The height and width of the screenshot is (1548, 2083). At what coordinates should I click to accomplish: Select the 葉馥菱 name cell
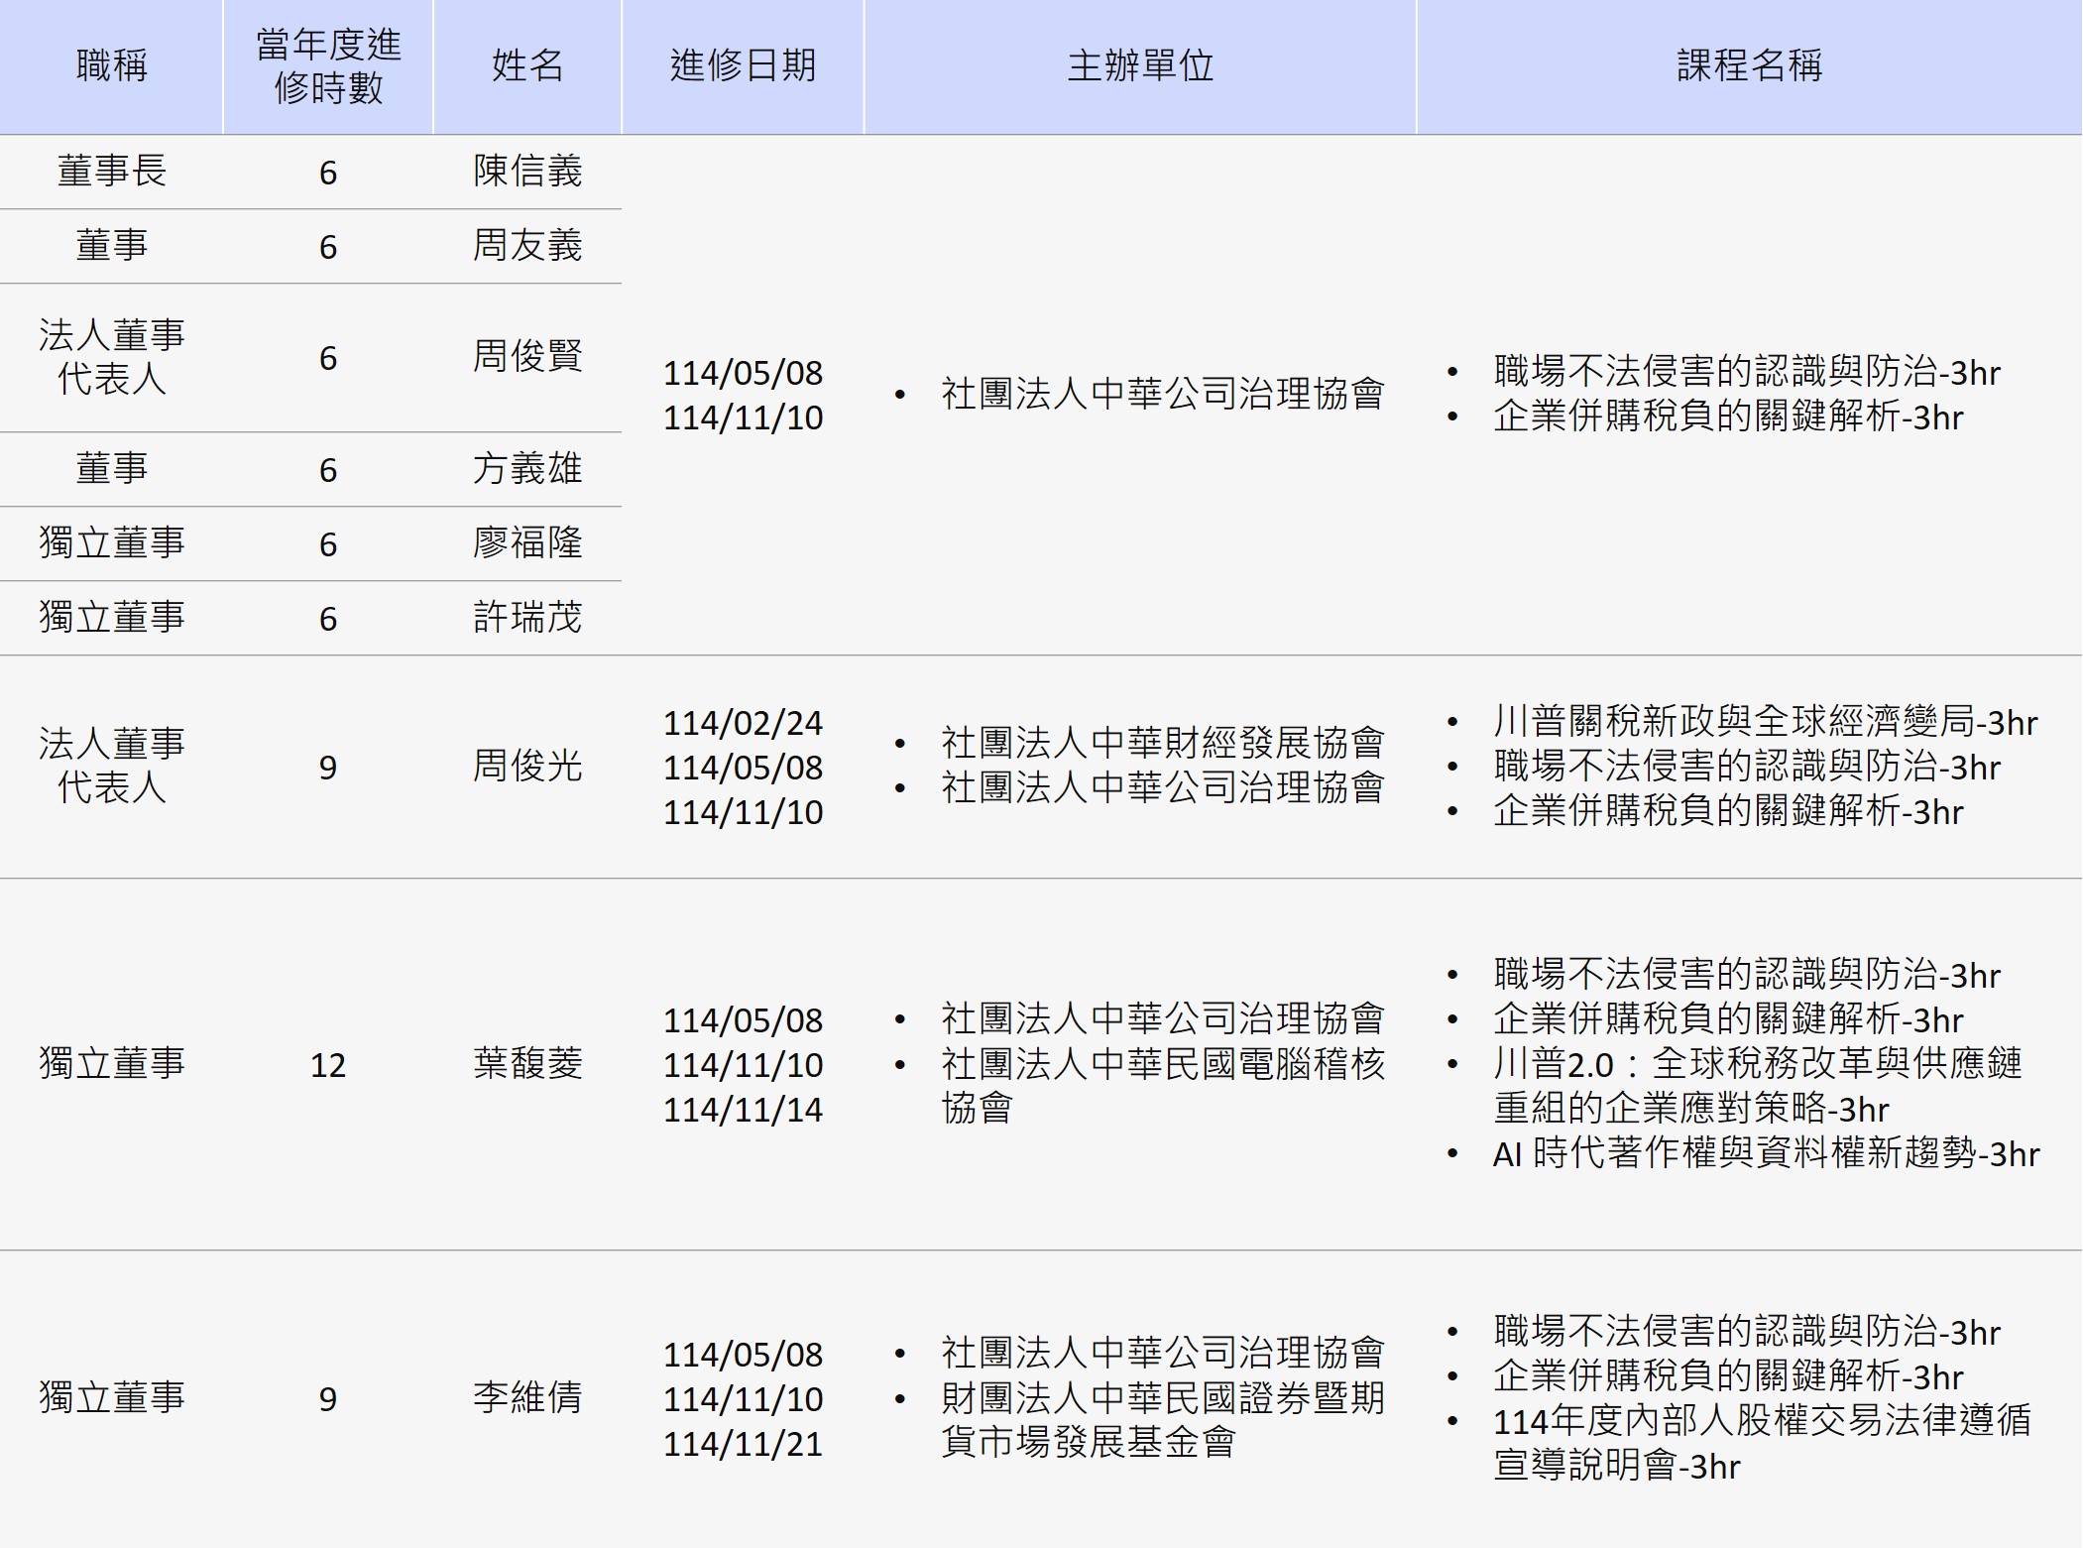[527, 1064]
